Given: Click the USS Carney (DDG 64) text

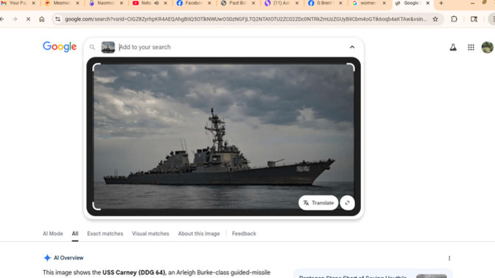Looking at the screenshot, I should tap(133, 272).
